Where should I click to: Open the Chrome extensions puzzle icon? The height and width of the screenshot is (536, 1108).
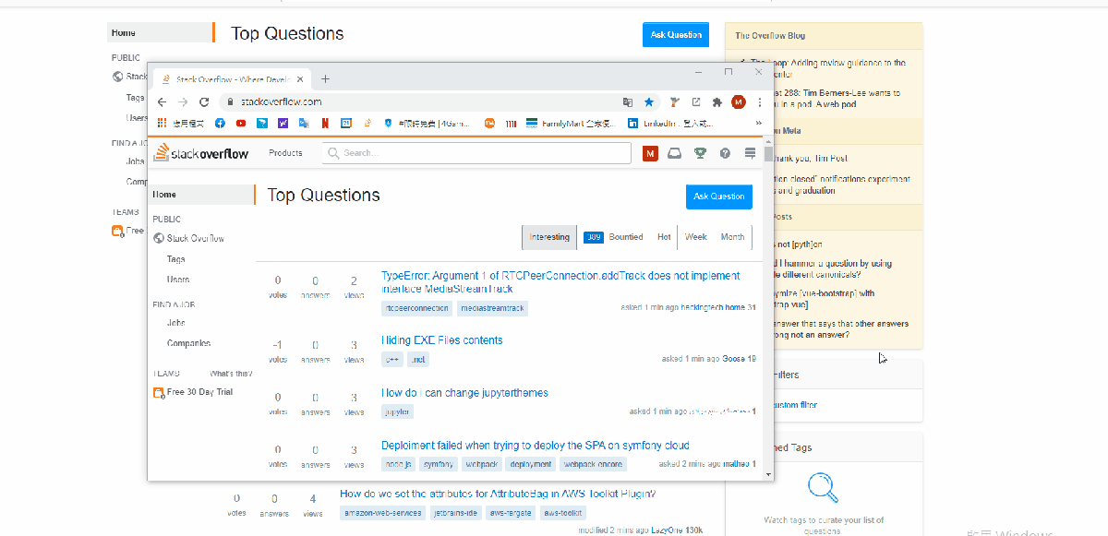(717, 101)
